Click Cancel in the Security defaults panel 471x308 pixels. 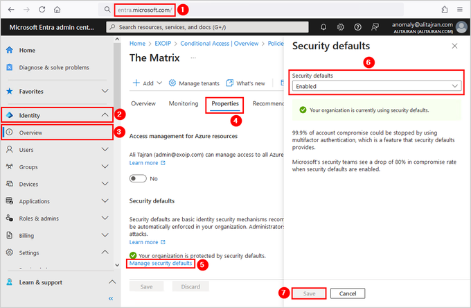[348, 293]
